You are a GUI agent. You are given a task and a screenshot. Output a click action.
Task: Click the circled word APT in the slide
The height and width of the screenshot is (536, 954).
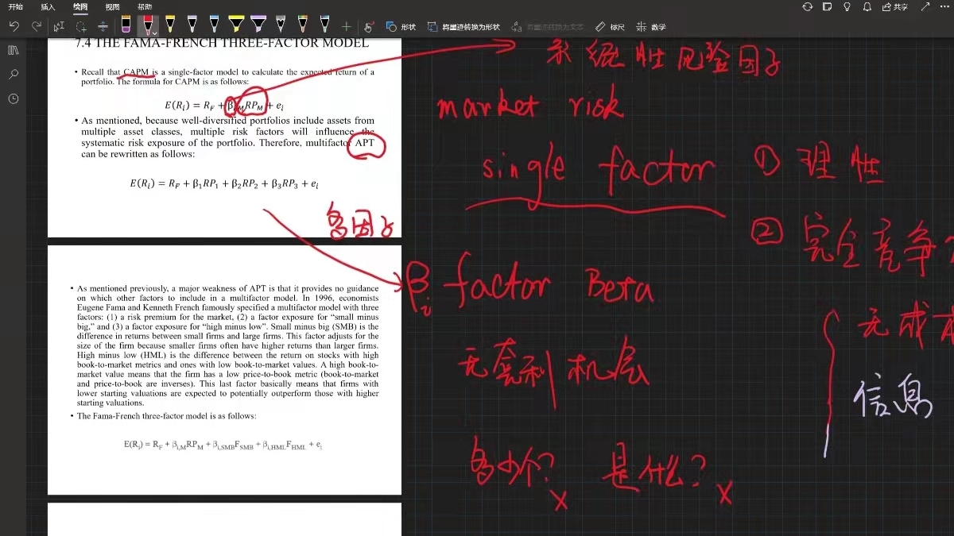click(x=366, y=144)
